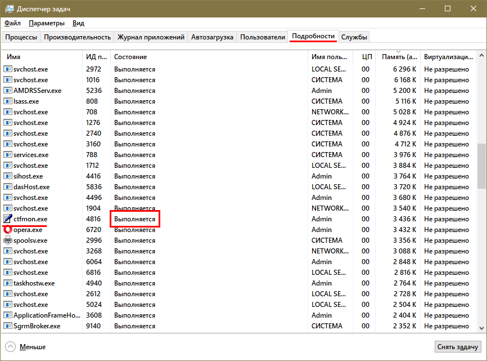Click the opera.exe red icon
The width and height of the screenshot is (487, 361).
pyautogui.click(x=8, y=230)
